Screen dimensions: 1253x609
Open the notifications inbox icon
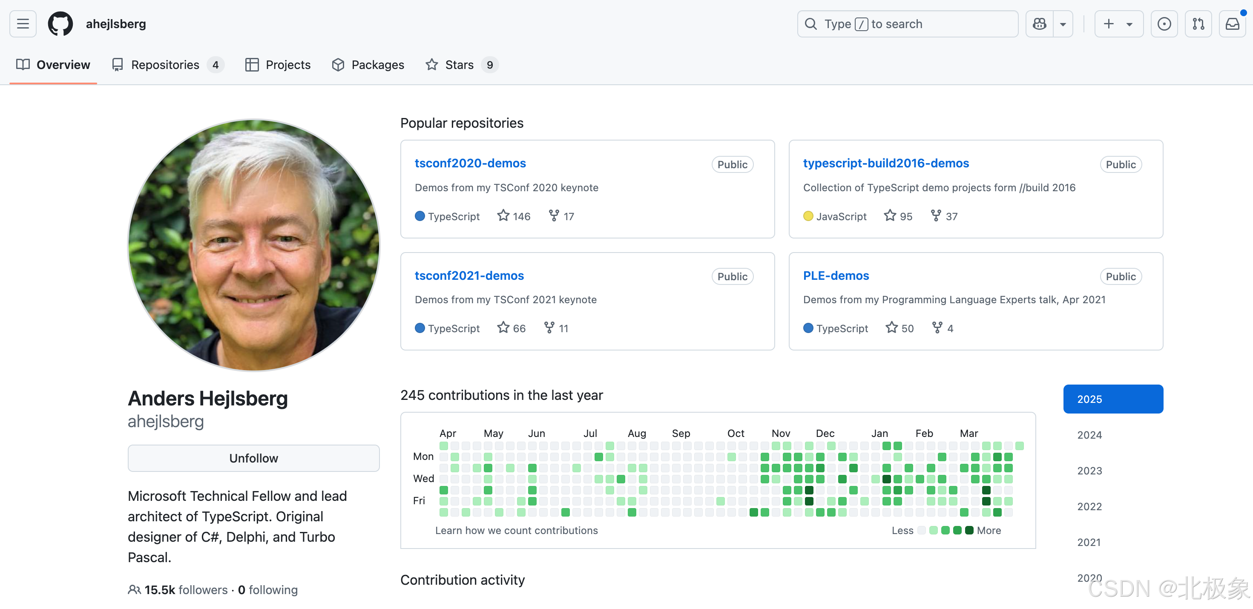coord(1232,24)
